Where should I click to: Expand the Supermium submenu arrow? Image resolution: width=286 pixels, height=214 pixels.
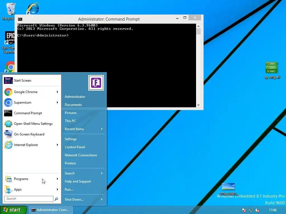click(x=58, y=103)
